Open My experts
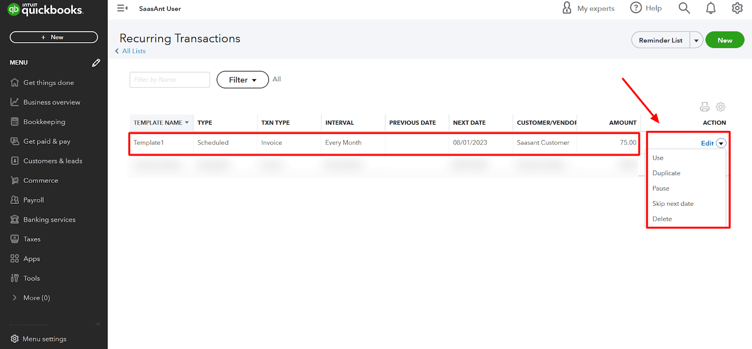Viewport: 752px width, 349px height. click(x=588, y=8)
